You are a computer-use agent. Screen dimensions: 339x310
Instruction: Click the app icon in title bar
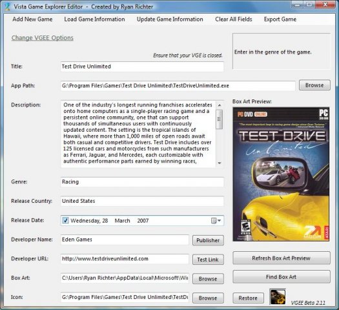8,6
